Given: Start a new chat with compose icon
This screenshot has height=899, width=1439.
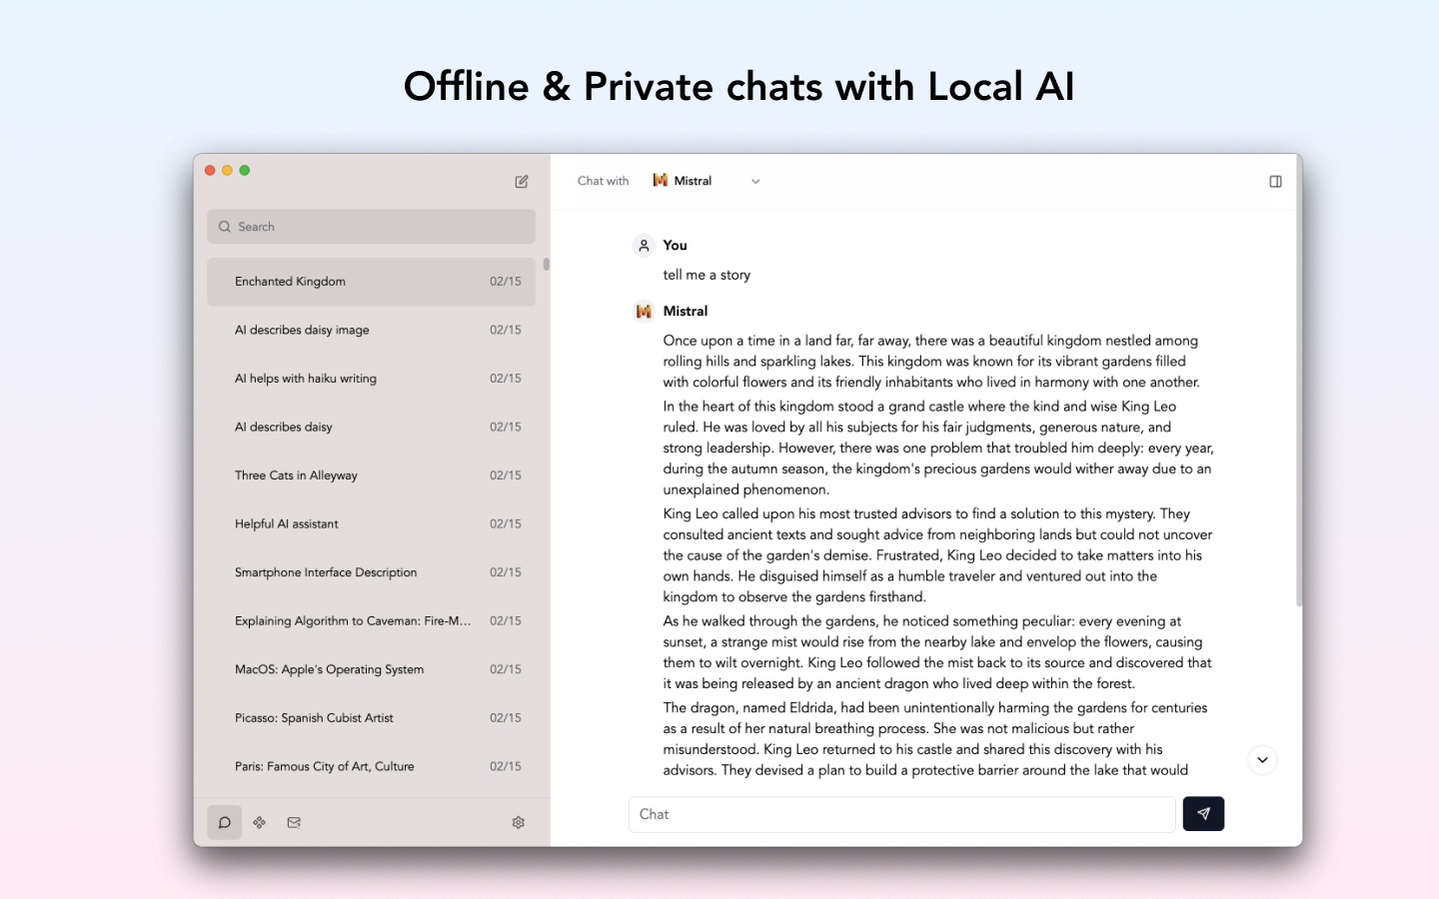Looking at the screenshot, I should click(522, 182).
